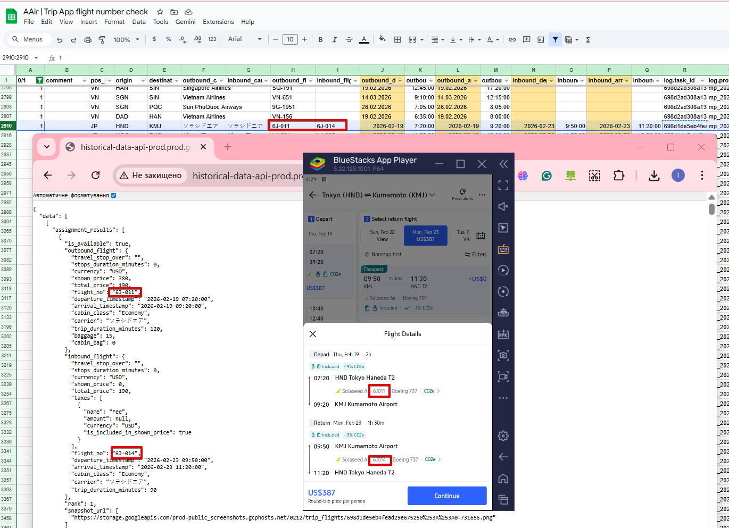
Task: Open the browser tab search chevron
Action: pos(47,147)
